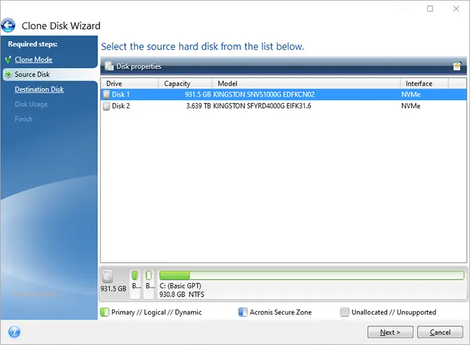Go to the Clone Mode step
Image resolution: width=470 pixels, height=345 pixels.
coord(34,59)
